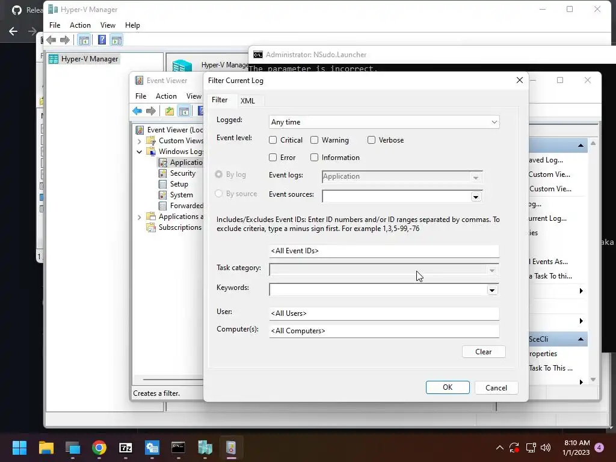Switch to the XML tab
This screenshot has width=616, height=462.
[x=247, y=100]
